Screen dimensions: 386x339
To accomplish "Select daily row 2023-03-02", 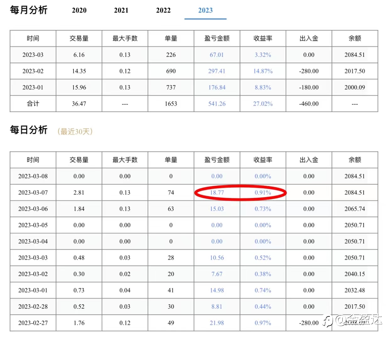I will point(194,274).
